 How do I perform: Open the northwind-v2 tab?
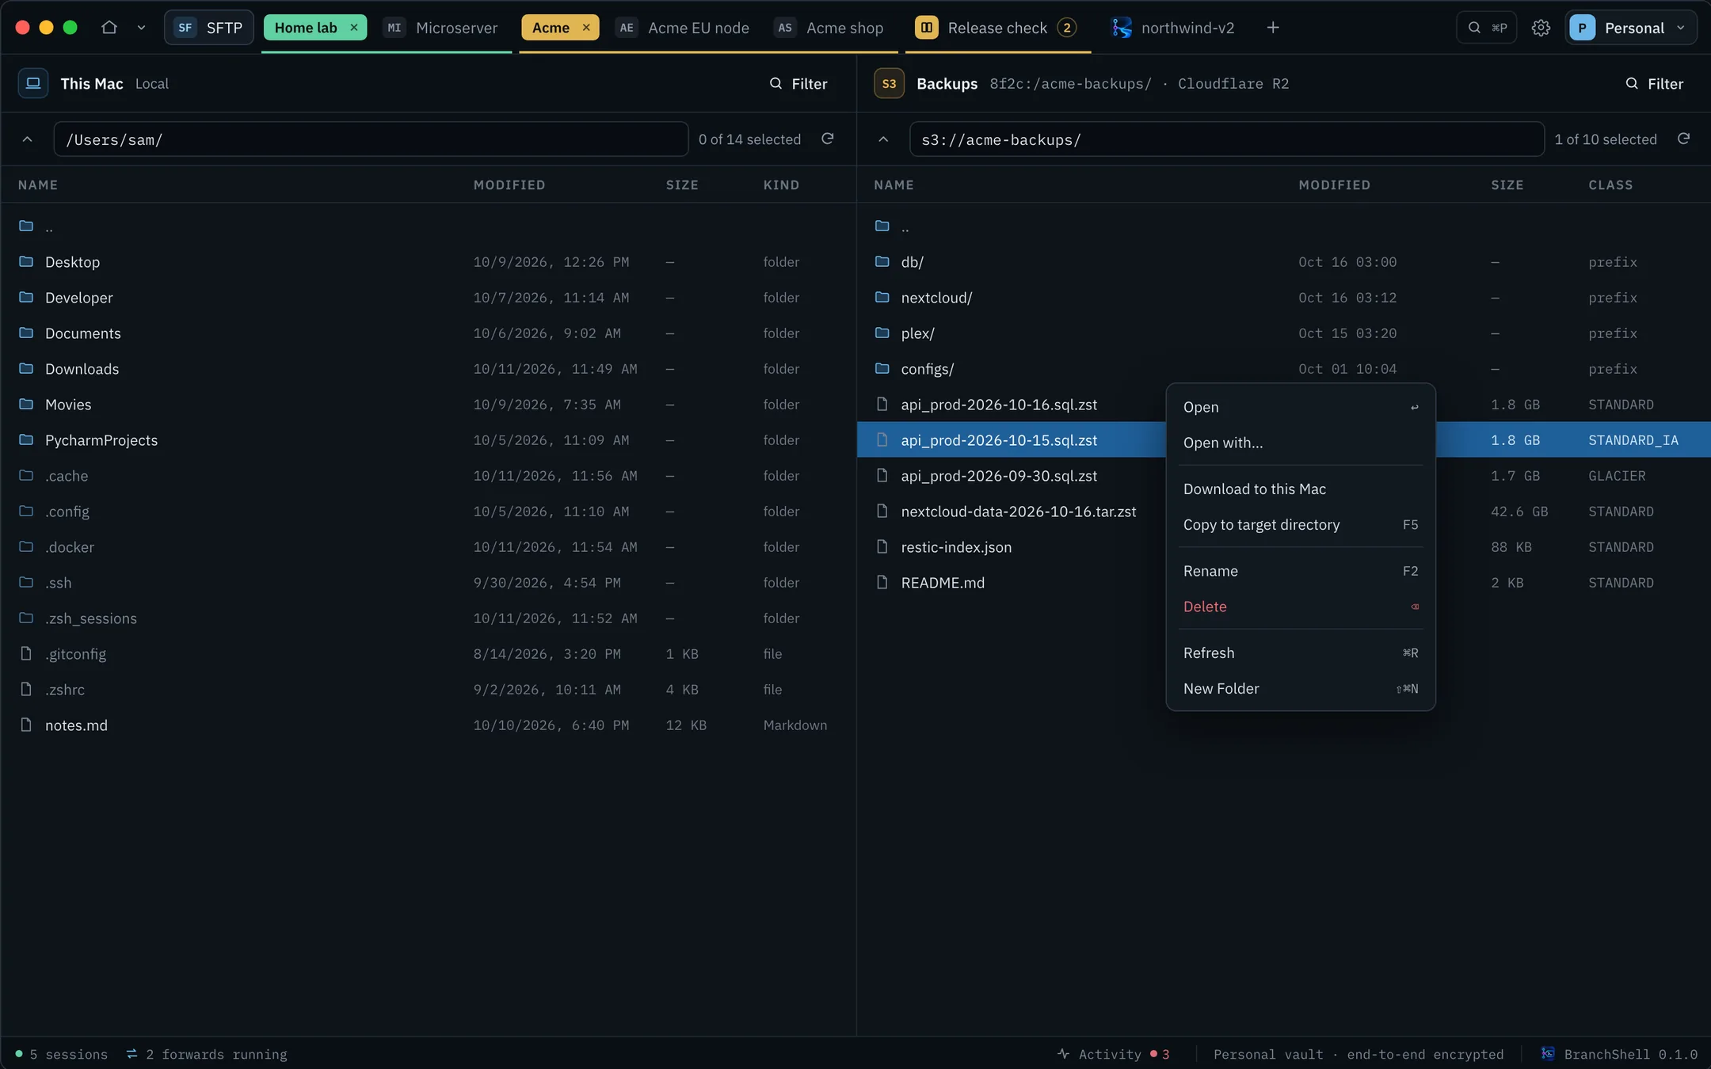point(1173,28)
